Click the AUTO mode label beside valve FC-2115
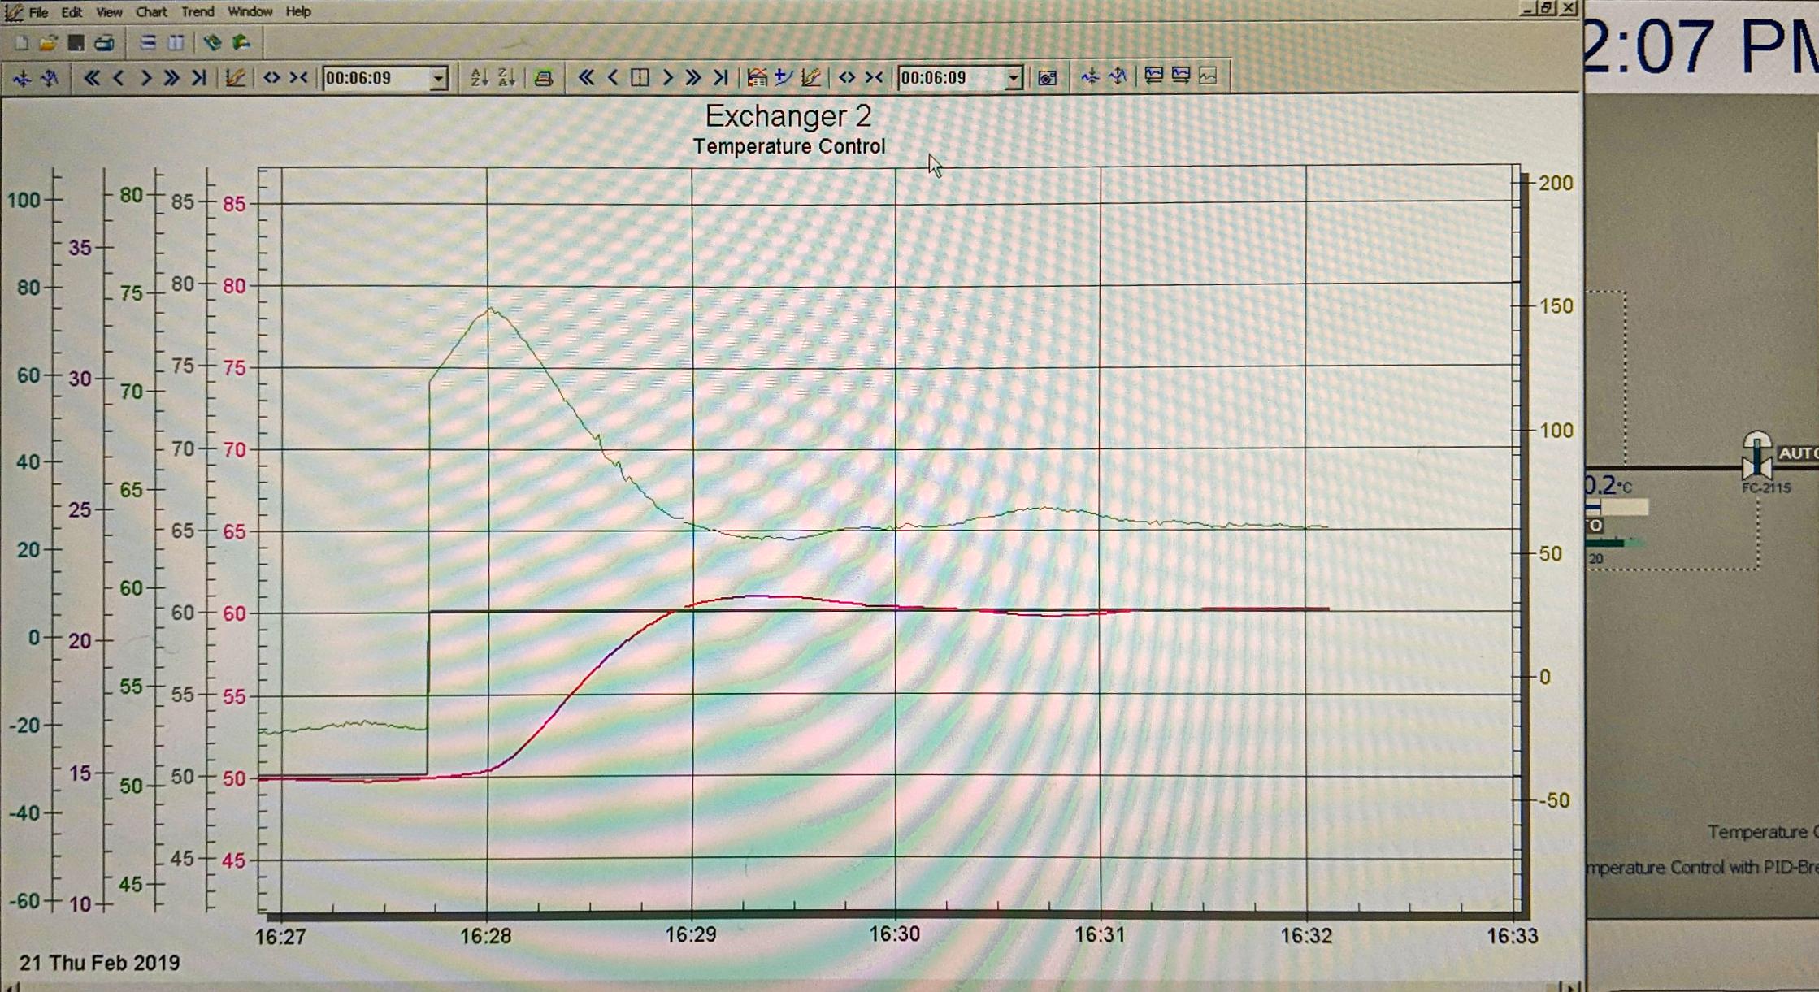 coord(1797,453)
